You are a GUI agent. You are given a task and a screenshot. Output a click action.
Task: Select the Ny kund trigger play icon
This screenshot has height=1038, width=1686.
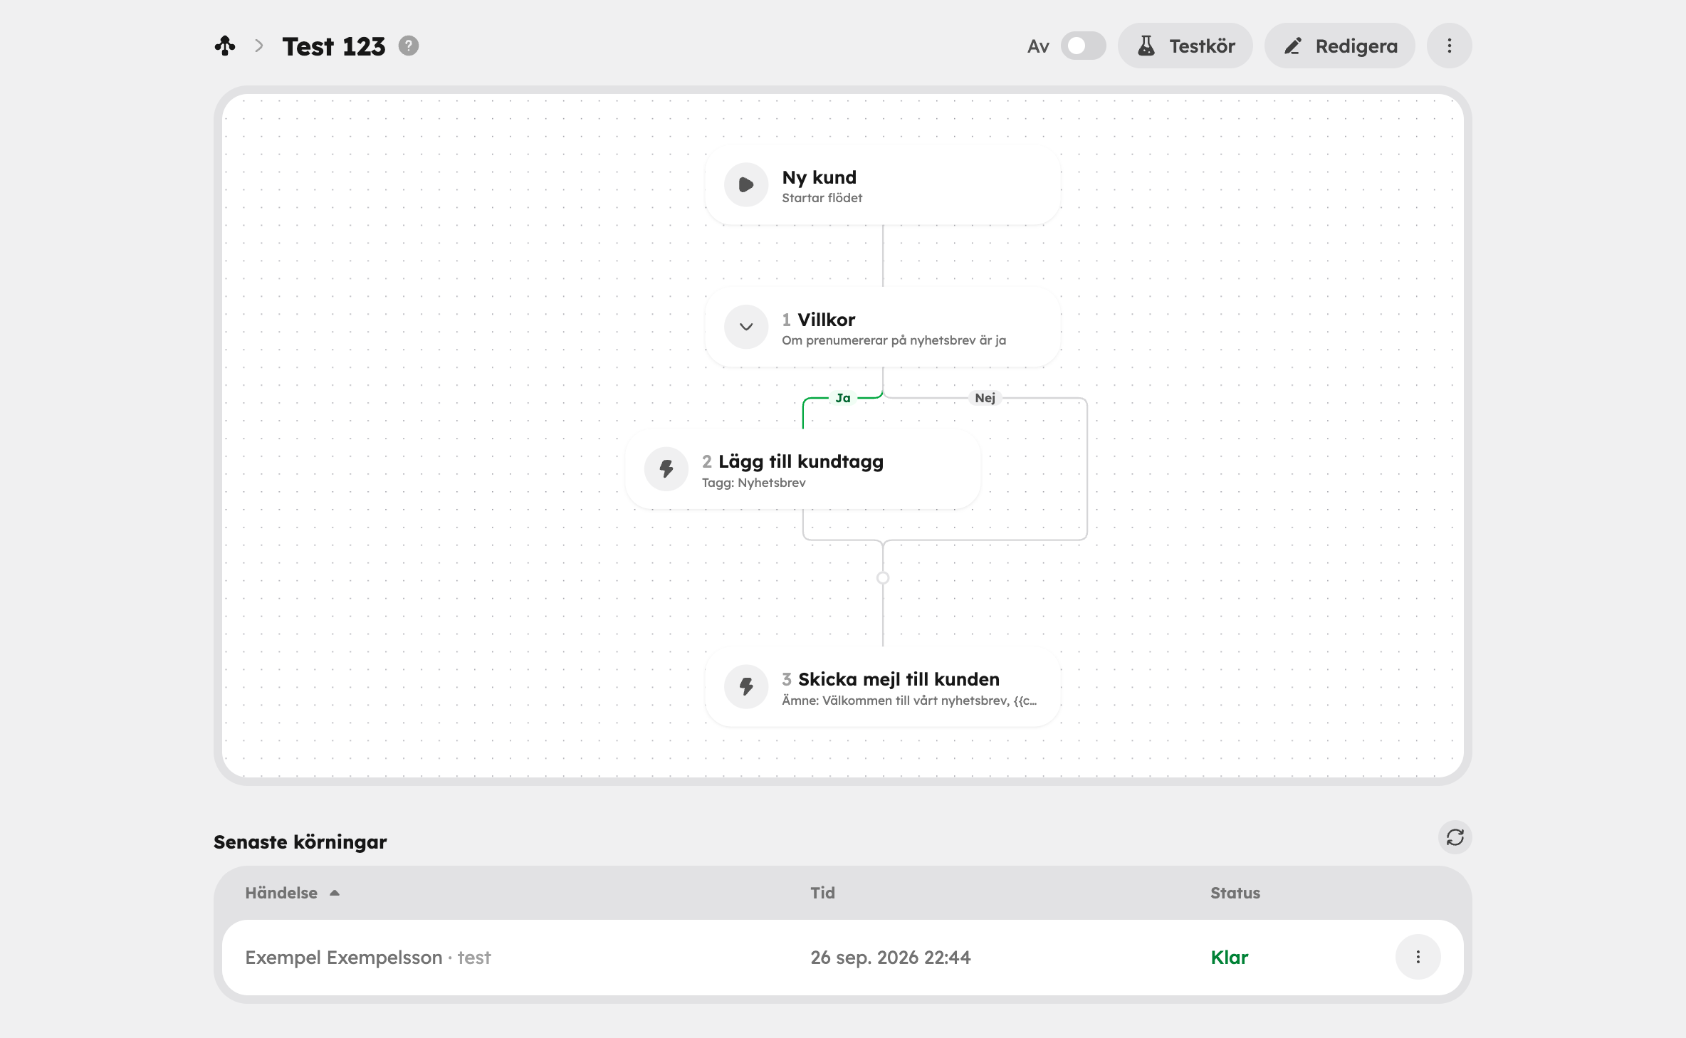click(746, 185)
